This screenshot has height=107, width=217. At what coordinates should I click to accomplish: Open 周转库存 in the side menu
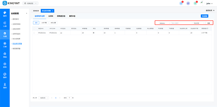[15, 19]
